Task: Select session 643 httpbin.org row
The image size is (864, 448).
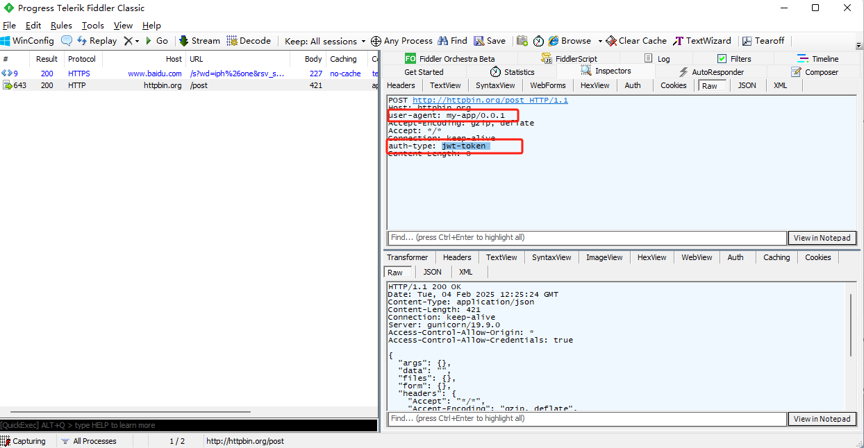Action: (x=189, y=85)
